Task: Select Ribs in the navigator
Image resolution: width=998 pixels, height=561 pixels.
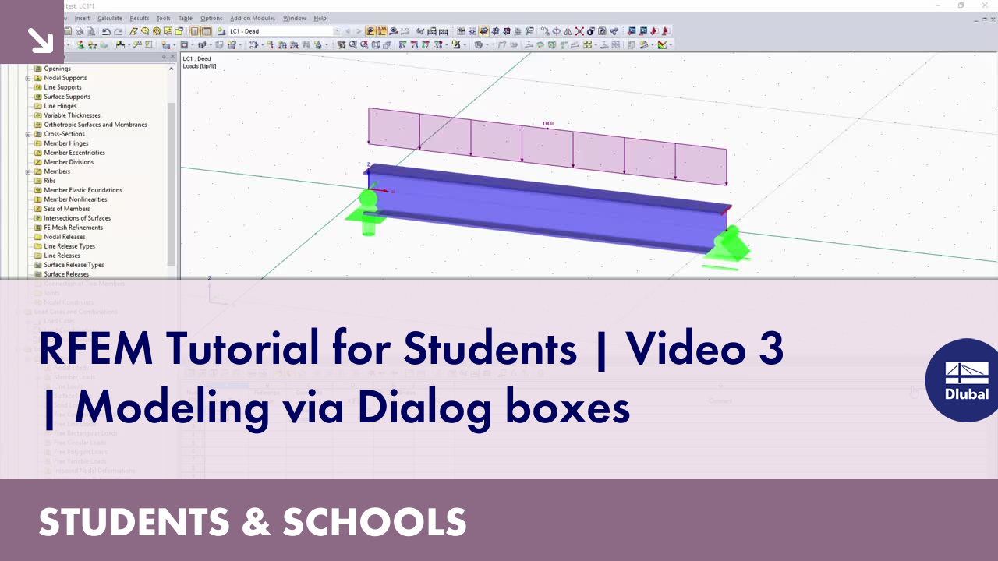Action: point(50,181)
